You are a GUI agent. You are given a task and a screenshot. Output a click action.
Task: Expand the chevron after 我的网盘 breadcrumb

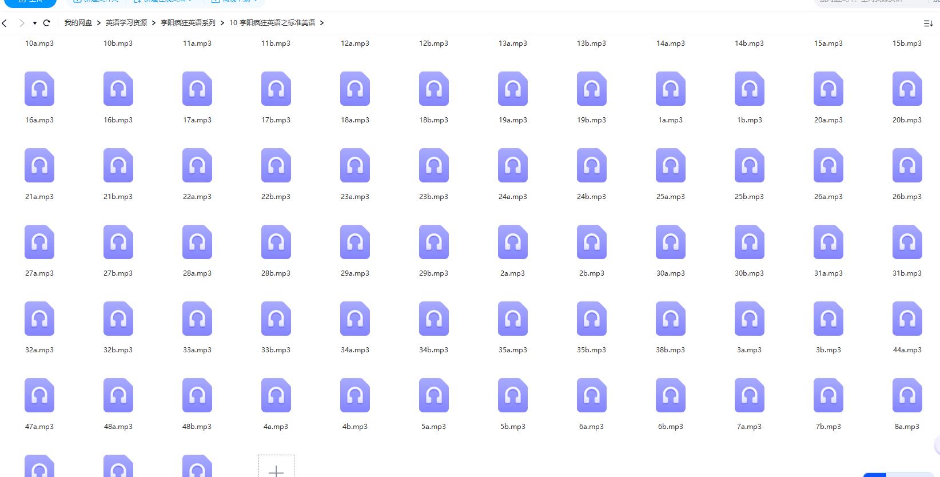99,23
